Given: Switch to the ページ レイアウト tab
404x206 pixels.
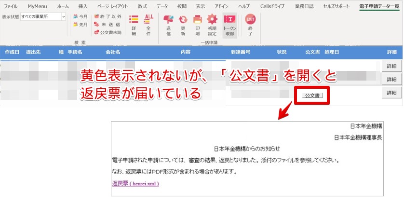Looking at the screenshot, I should 112,6.
